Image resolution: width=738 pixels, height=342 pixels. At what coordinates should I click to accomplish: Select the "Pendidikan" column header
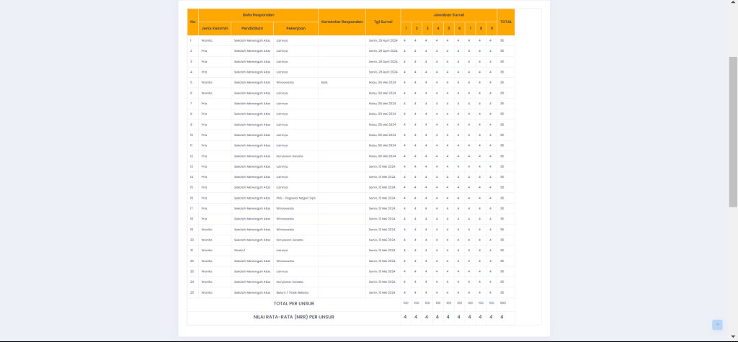[x=252, y=28]
